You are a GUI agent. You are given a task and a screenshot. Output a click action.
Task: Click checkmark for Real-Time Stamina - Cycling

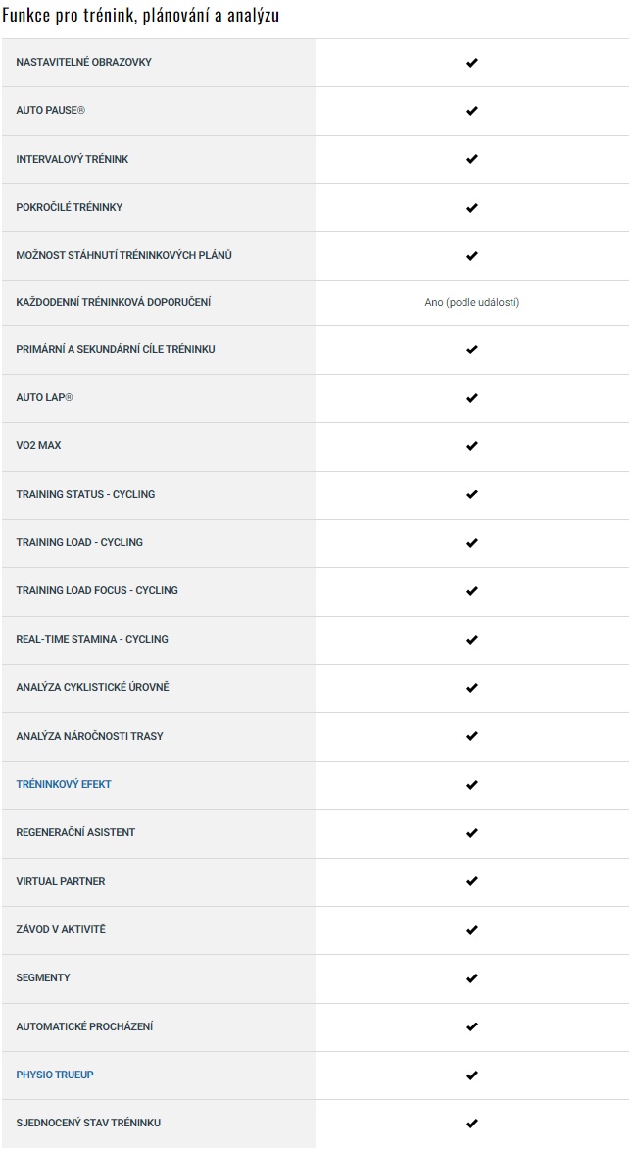tap(471, 640)
